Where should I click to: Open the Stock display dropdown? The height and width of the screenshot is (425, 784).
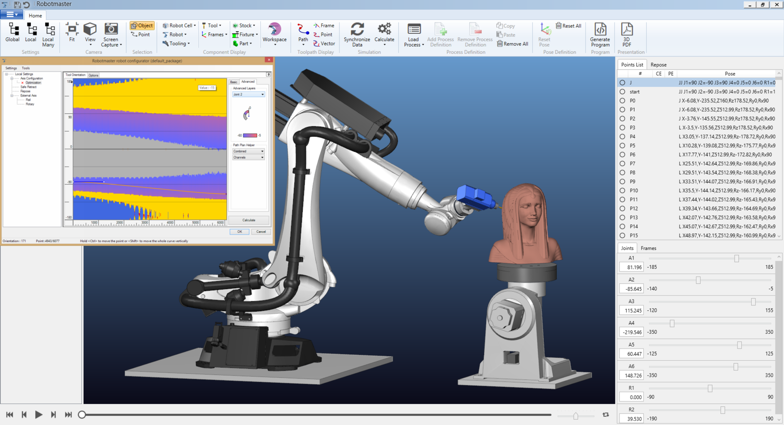click(x=244, y=25)
